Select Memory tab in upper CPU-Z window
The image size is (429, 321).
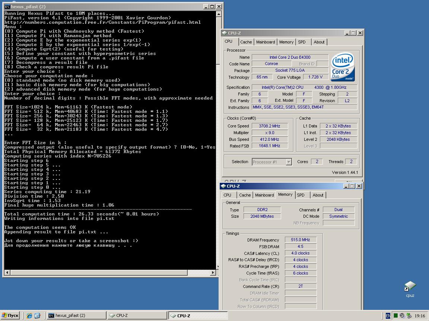click(286, 42)
